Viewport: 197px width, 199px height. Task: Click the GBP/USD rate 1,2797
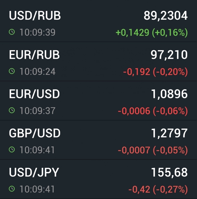tap(169, 133)
